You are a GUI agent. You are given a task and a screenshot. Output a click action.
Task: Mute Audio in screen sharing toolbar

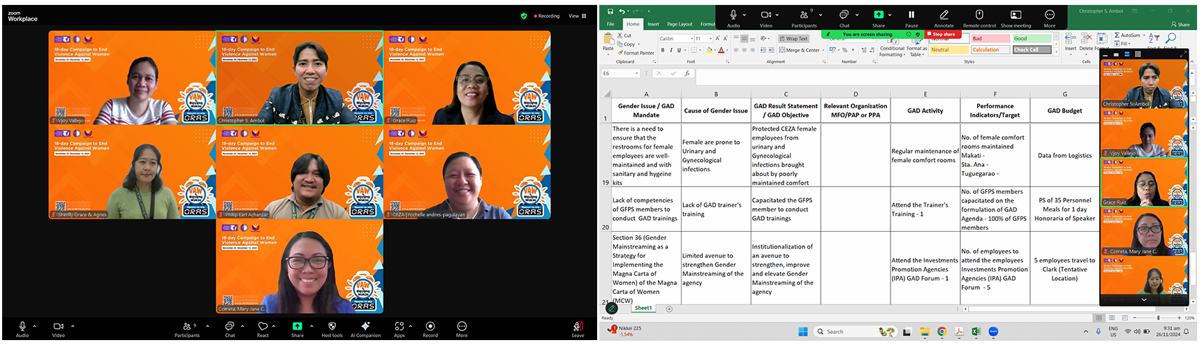[x=733, y=17]
